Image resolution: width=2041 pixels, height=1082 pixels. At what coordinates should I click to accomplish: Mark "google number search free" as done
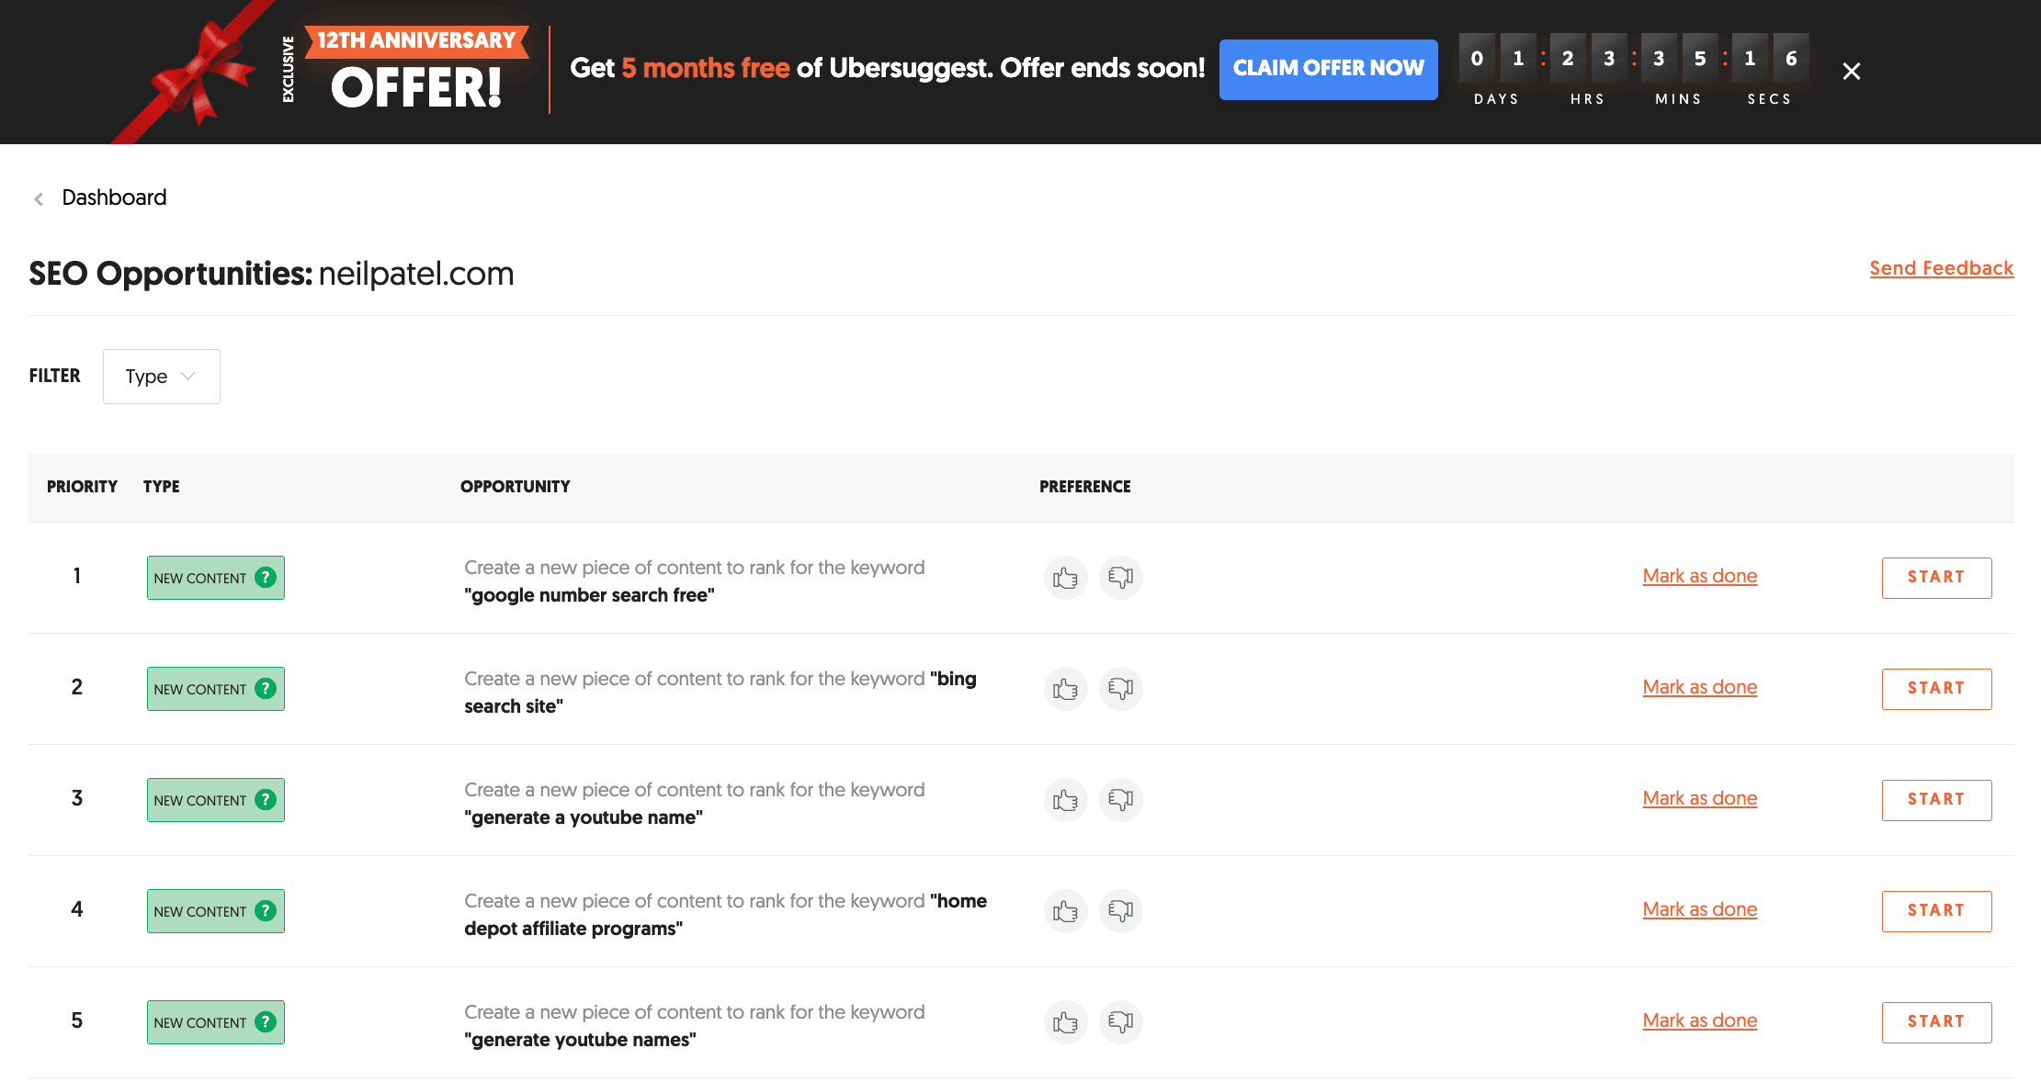[x=1699, y=576]
